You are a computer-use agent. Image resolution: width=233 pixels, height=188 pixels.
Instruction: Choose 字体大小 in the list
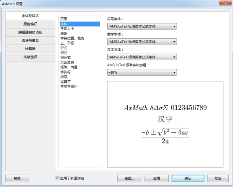point(80,29)
